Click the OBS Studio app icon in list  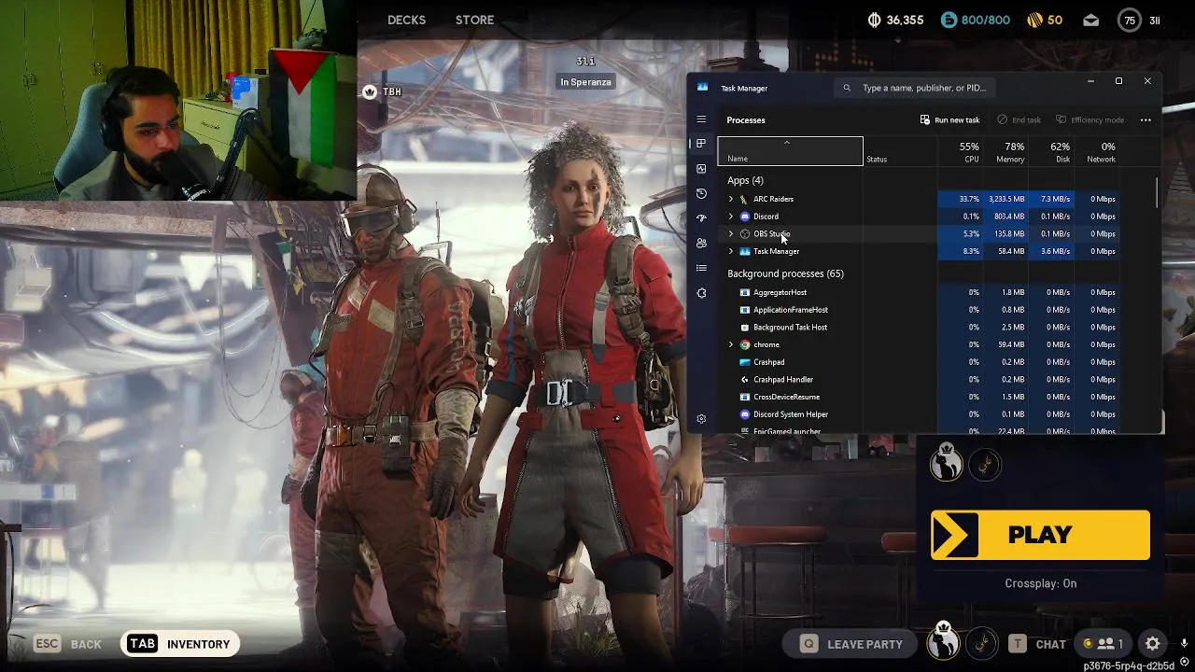pos(744,234)
